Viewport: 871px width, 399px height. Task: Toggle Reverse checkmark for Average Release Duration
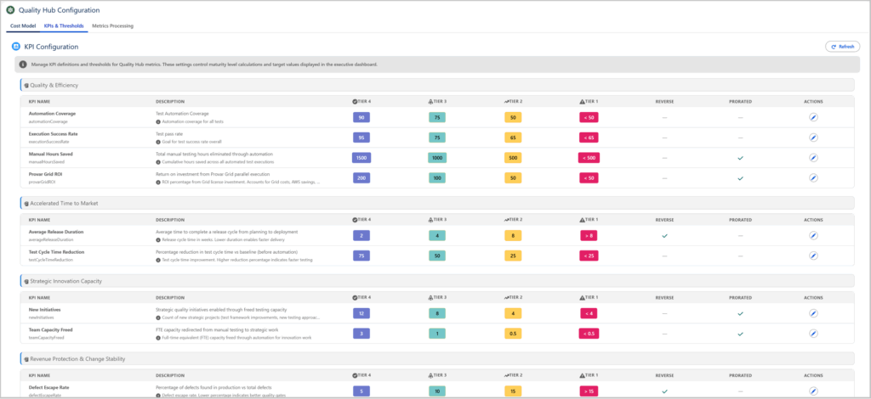664,235
